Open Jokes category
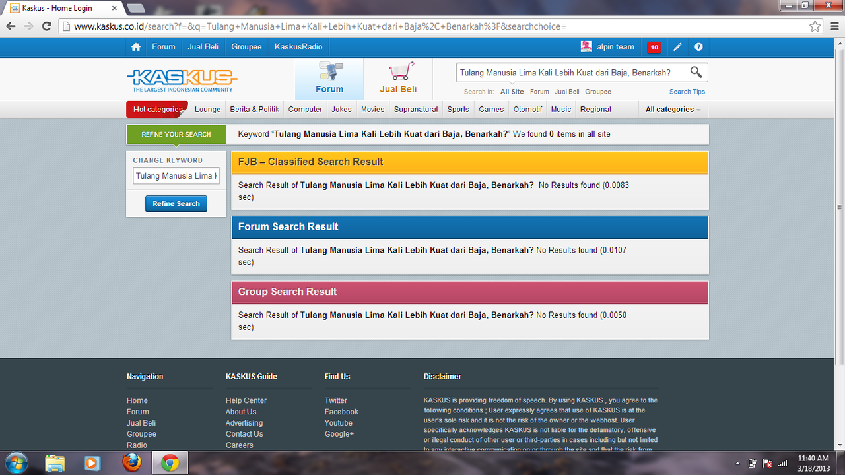 click(341, 110)
